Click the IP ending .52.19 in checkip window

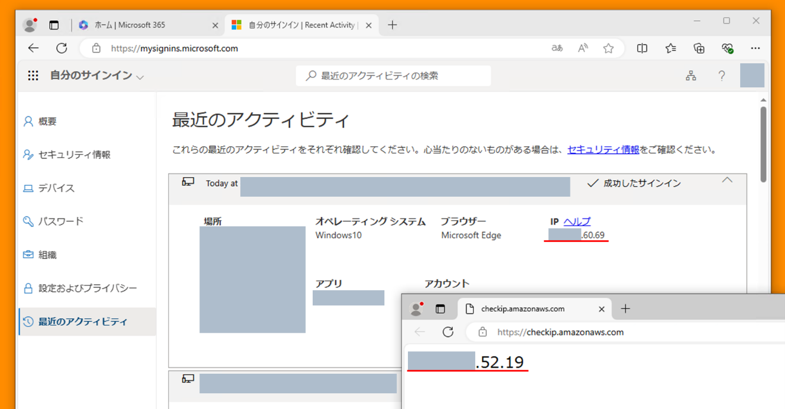[x=466, y=362]
